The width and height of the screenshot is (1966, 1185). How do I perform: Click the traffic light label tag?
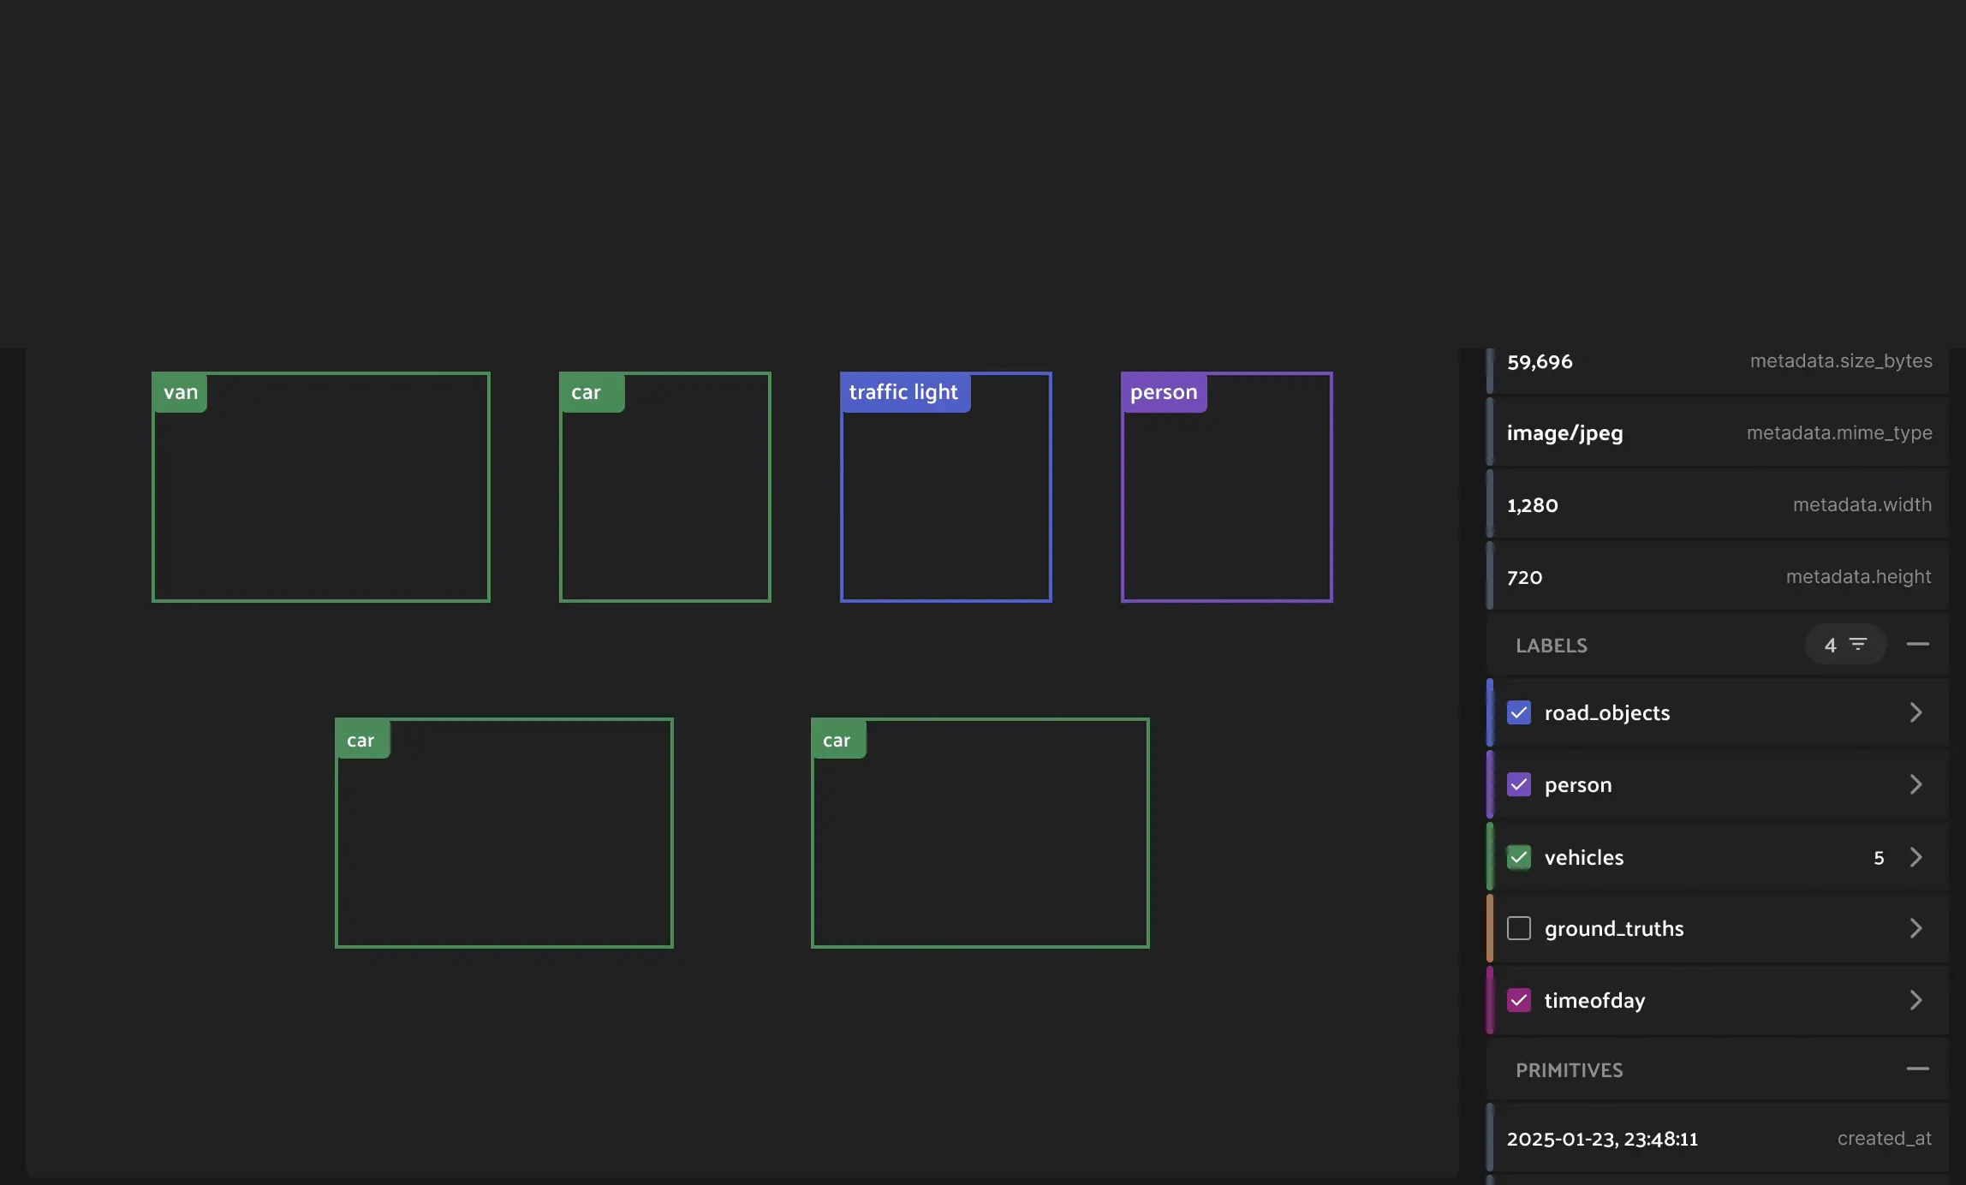[903, 393]
